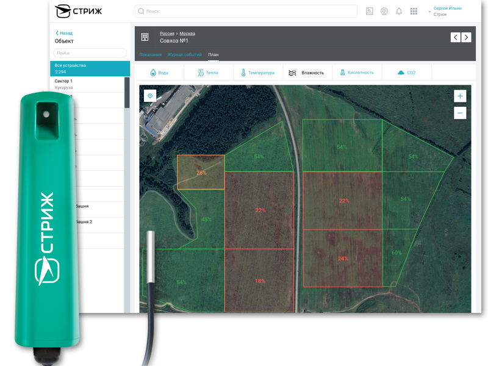Select Все устройства 2 294 item
488x366 pixels.
click(90, 68)
